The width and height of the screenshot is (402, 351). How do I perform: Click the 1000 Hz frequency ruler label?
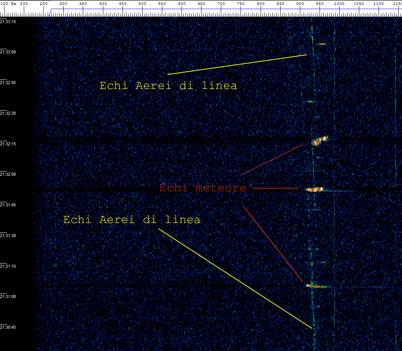[339, 4]
